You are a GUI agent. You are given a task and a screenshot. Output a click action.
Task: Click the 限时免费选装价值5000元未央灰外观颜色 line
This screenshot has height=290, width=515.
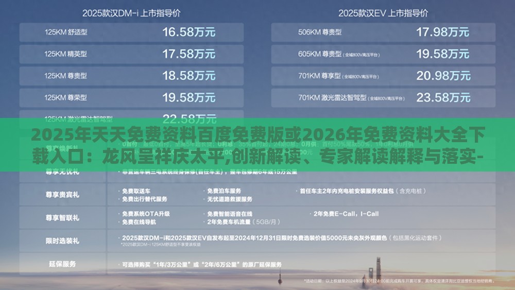tap(282, 238)
